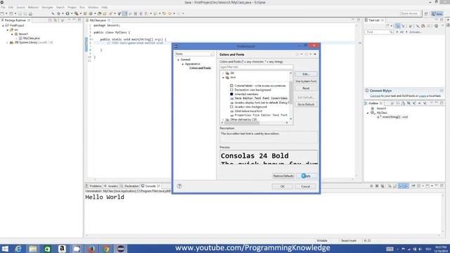Open the Window menu
This screenshot has height=253, width=450.
93,7
